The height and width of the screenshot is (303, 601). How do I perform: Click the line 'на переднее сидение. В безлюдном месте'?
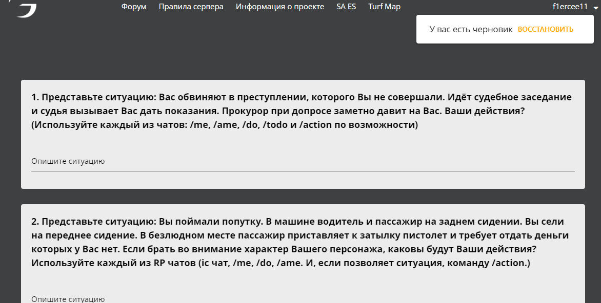pos(299,235)
